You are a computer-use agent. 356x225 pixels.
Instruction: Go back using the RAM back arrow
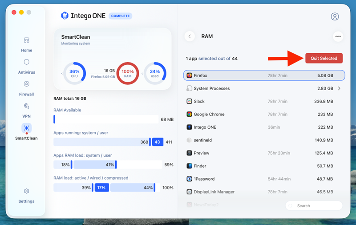pyautogui.click(x=190, y=36)
